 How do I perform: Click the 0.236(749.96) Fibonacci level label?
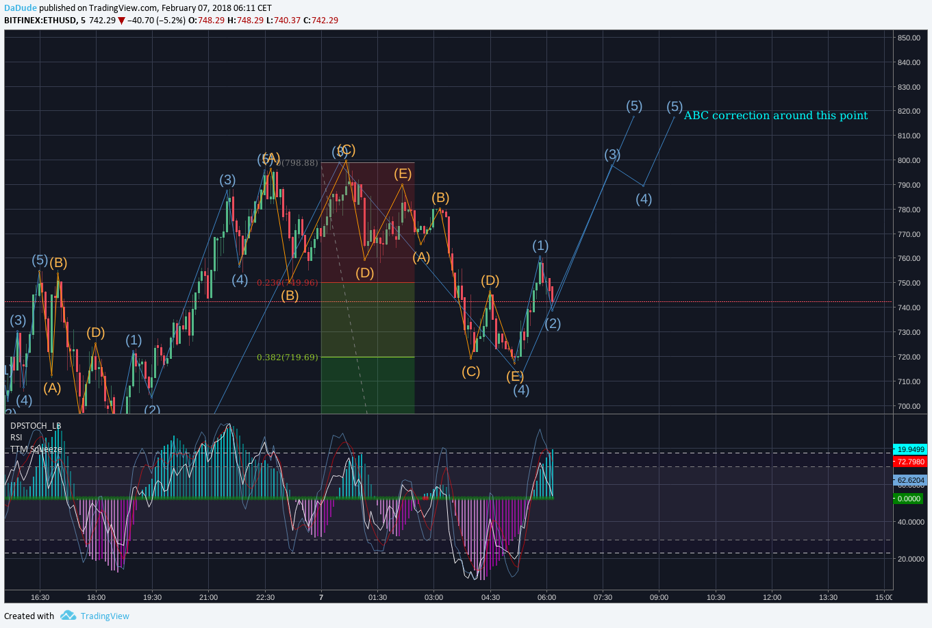point(288,282)
